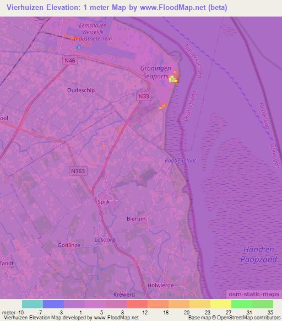Click the blue -7 meter legend swatch

click(x=53, y=304)
